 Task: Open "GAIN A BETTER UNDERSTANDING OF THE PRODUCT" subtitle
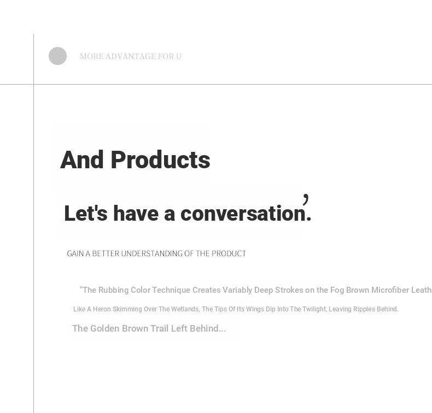click(156, 253)
